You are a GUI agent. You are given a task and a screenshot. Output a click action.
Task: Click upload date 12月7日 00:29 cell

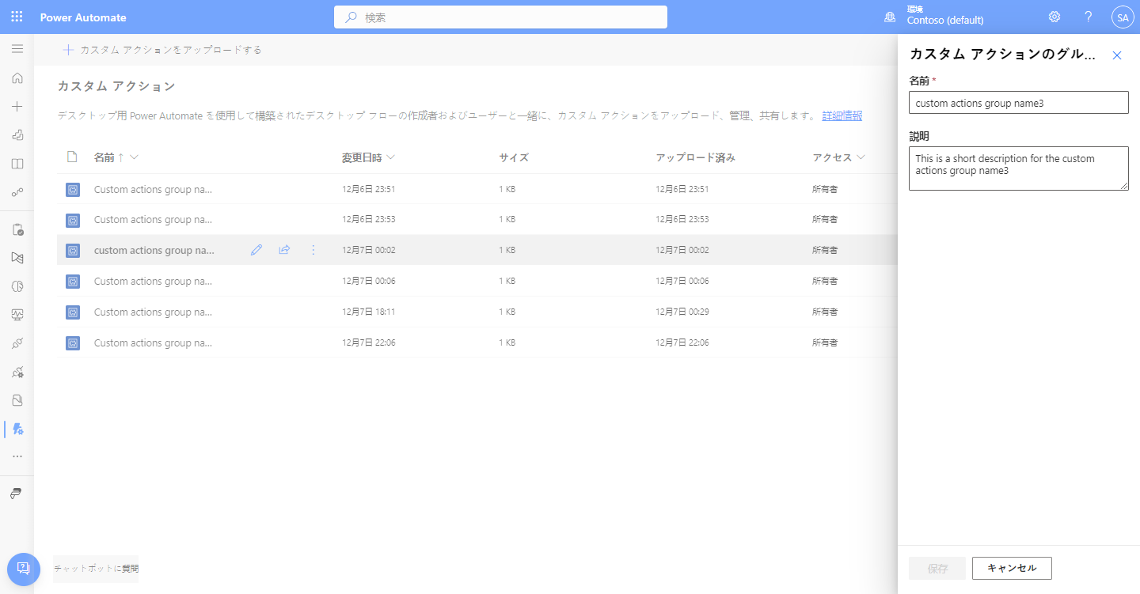[682, 312]
